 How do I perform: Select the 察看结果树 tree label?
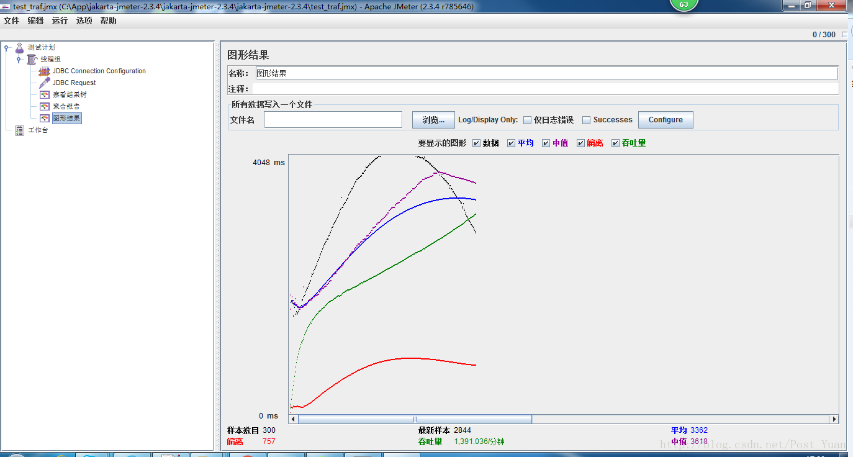70,94
